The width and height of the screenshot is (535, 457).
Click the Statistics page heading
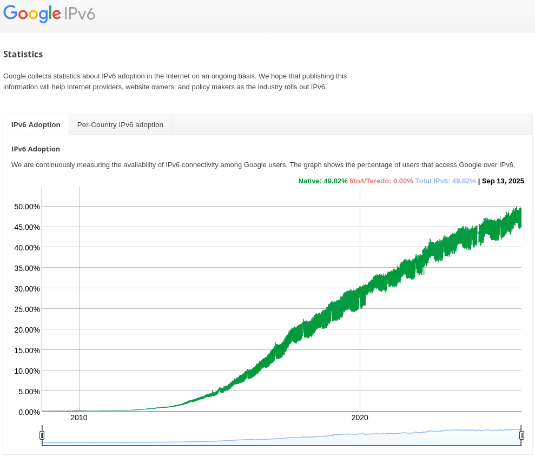pos(23,54)
